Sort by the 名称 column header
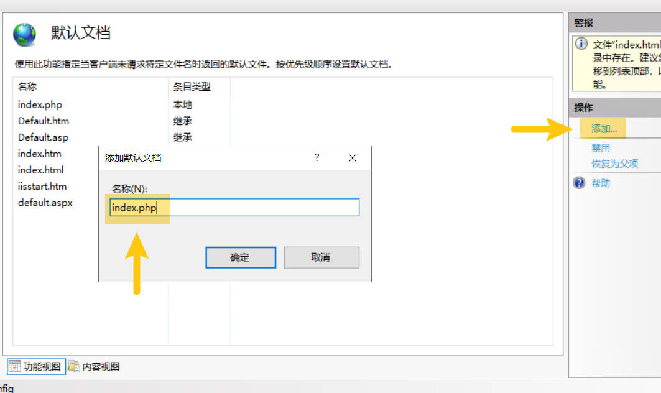 pyautogui.click(x=28, y=87)
